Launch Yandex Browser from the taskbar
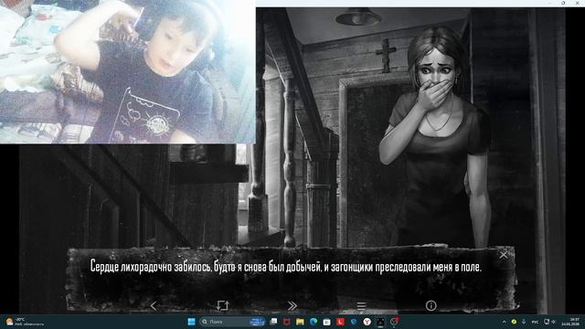Screen dimensions: 585x329 tap(367, 322)
